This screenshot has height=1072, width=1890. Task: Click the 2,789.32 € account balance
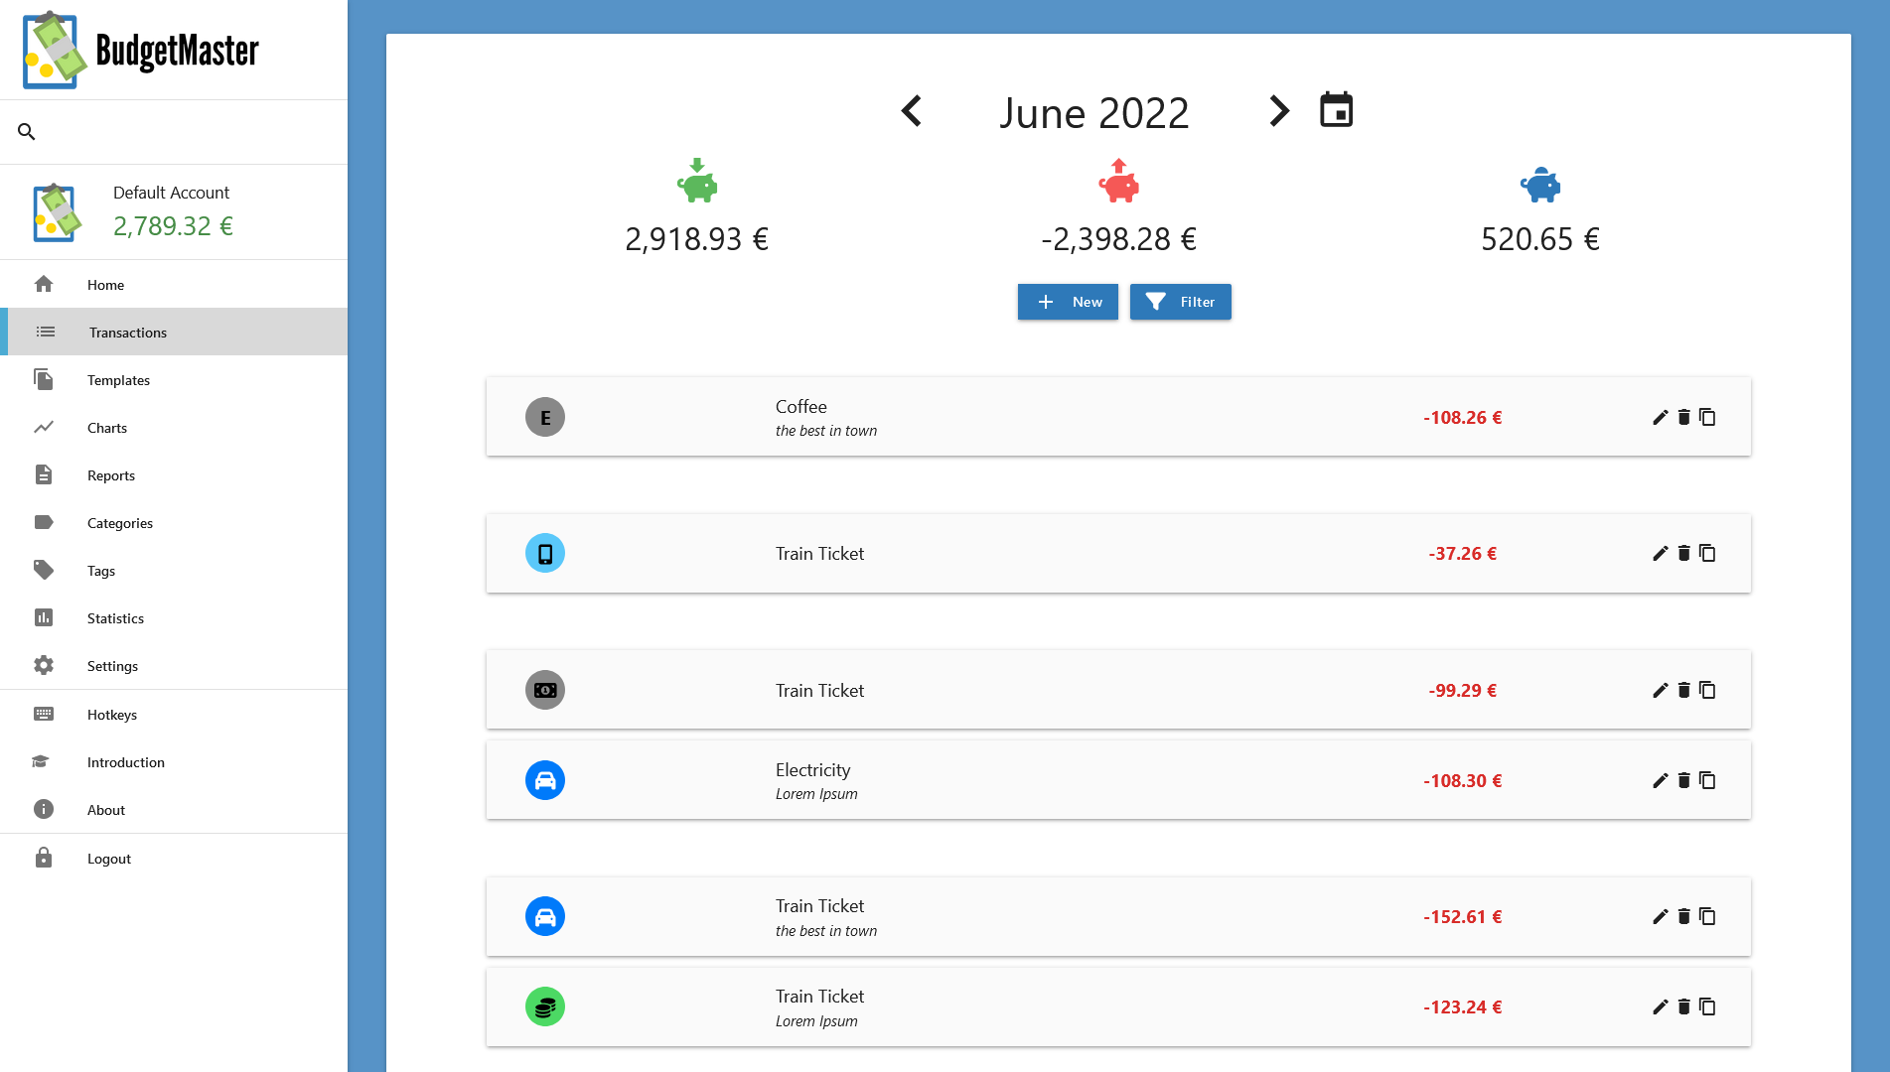173,226
